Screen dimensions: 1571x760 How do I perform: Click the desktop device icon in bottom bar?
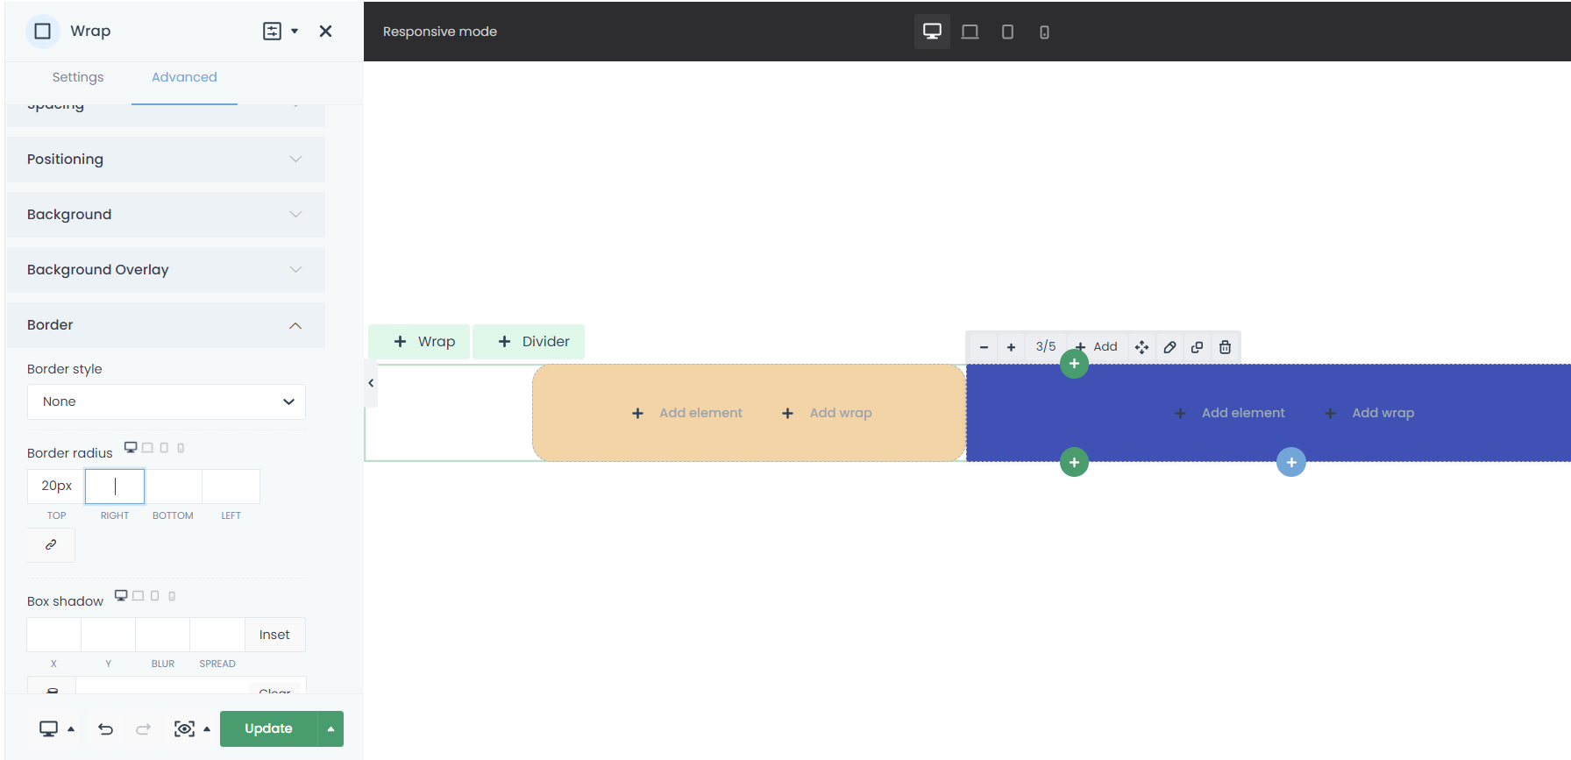(49, 728)
